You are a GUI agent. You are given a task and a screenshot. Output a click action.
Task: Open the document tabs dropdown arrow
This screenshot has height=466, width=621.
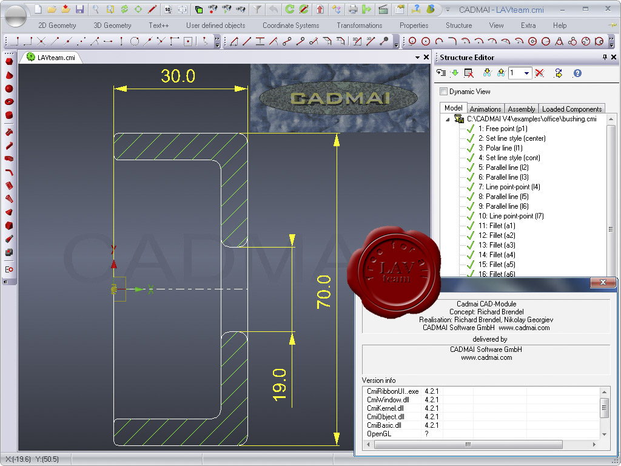click(417, 58)
